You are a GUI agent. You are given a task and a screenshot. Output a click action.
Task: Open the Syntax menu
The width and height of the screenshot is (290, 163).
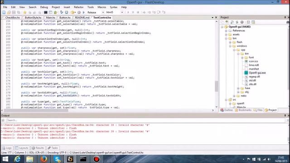tap(114, 7)
